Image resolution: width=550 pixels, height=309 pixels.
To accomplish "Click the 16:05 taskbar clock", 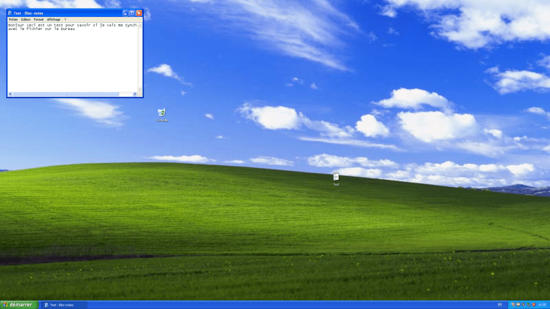I will pyautogui.click(x=542, y=304).
